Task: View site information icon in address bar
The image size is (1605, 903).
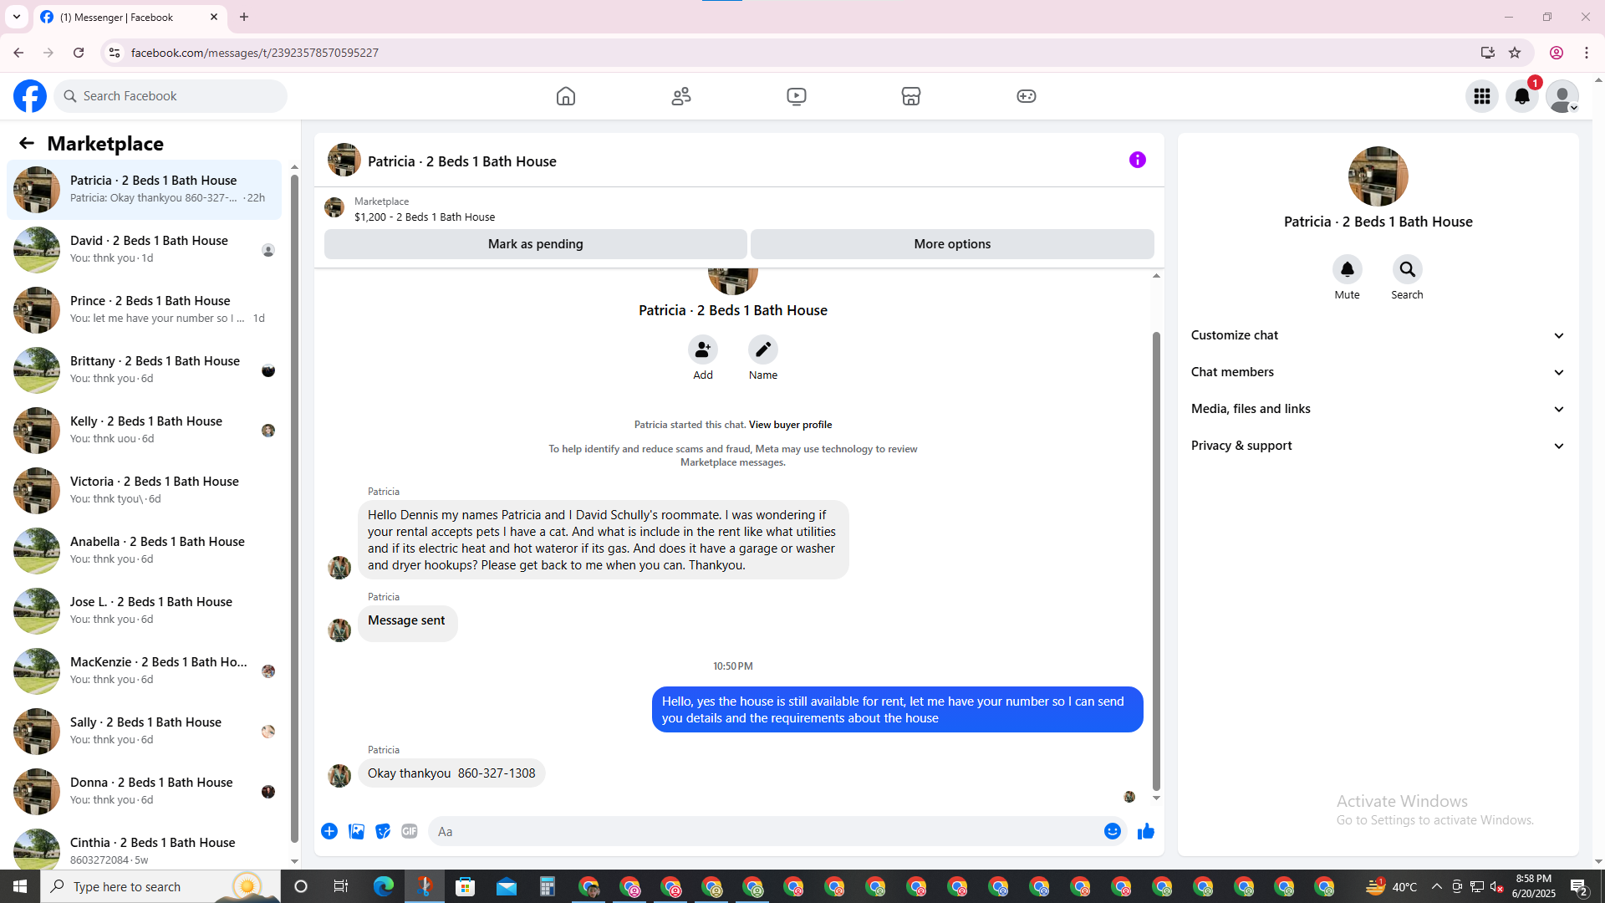Action: (x=115, y=53)
